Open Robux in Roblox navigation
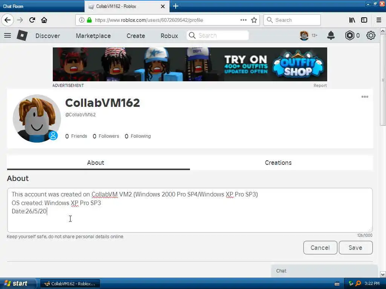Screen dimensions: 386x289 (169, 36)
